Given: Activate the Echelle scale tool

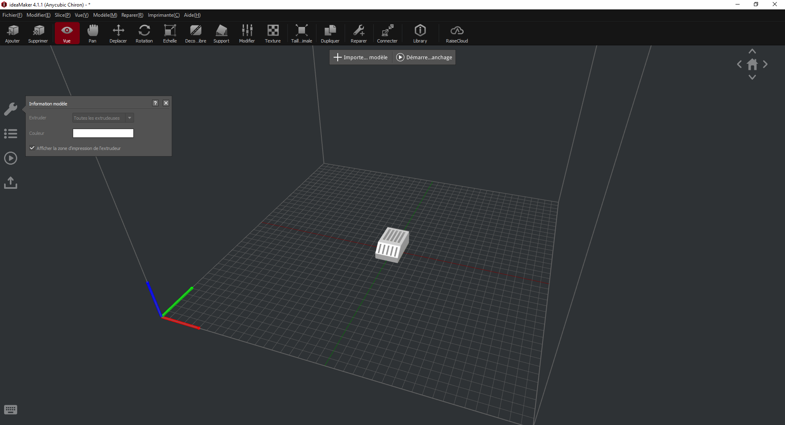Looking at the screenshot, I should pyautogui.click(x=170, y=34).
